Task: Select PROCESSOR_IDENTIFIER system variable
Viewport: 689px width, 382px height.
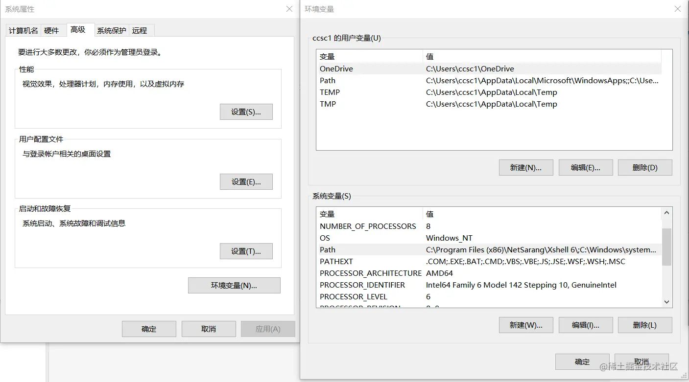Action: tap(489, 285)
